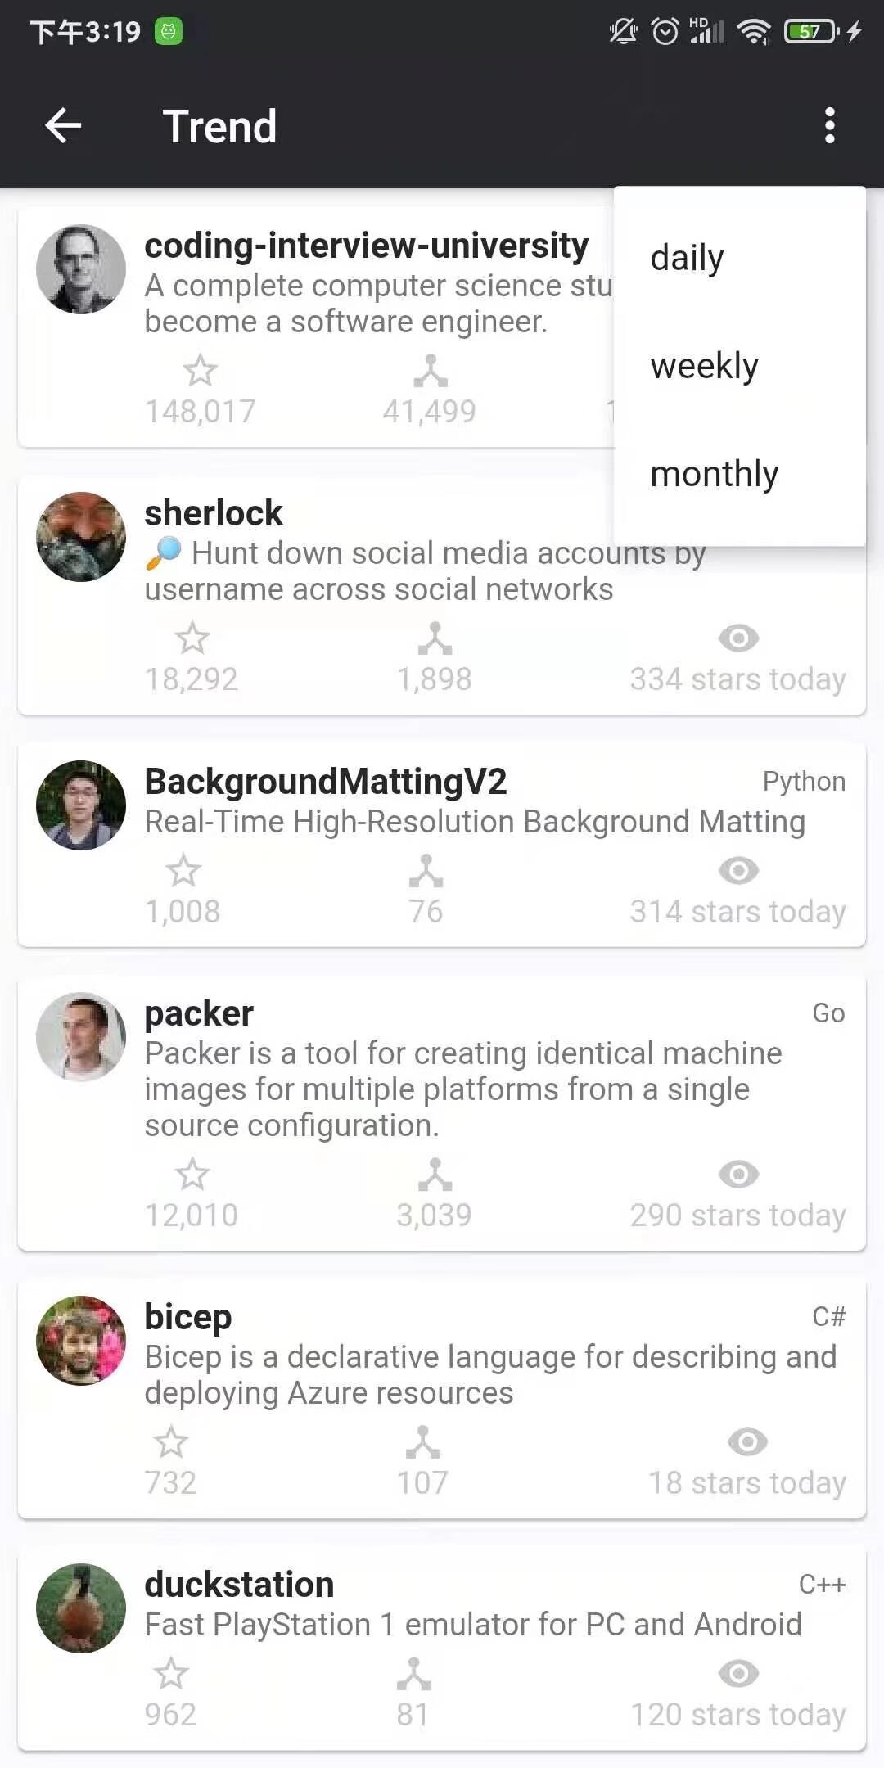
Task: Tap the sherlock owner avatar
Action: [x=81, y=537]
